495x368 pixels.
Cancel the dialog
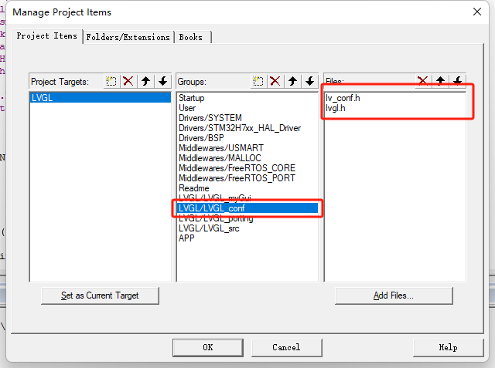(287, 347)
